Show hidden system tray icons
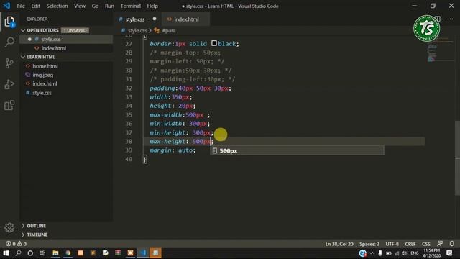This screenshot has height=259, width=460. point(372,253)
